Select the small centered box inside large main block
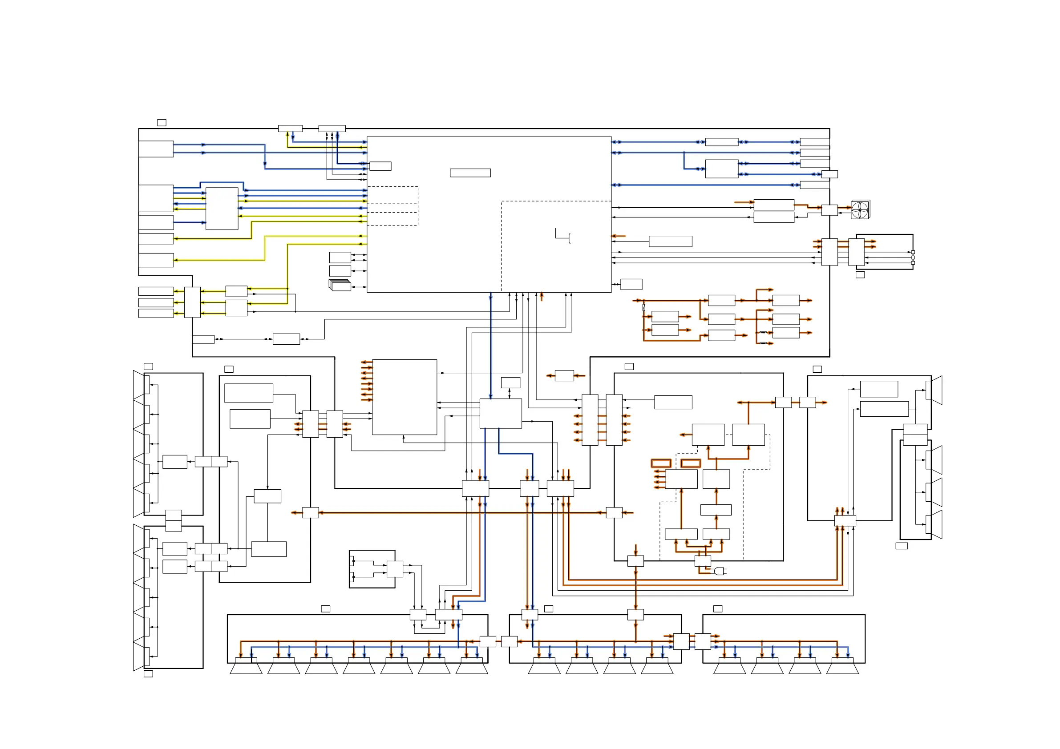This screenshot has height=749, width=1060. (x=470, y=173)
